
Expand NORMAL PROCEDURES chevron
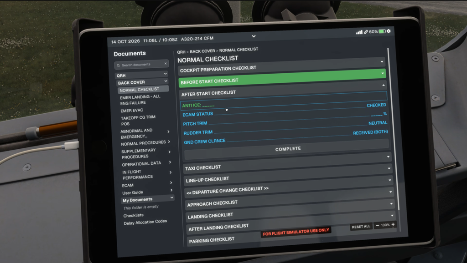pos(169,142)
